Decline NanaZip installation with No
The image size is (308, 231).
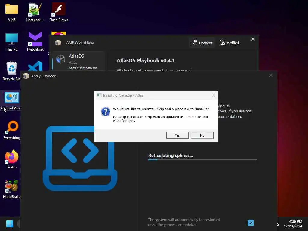202,135
